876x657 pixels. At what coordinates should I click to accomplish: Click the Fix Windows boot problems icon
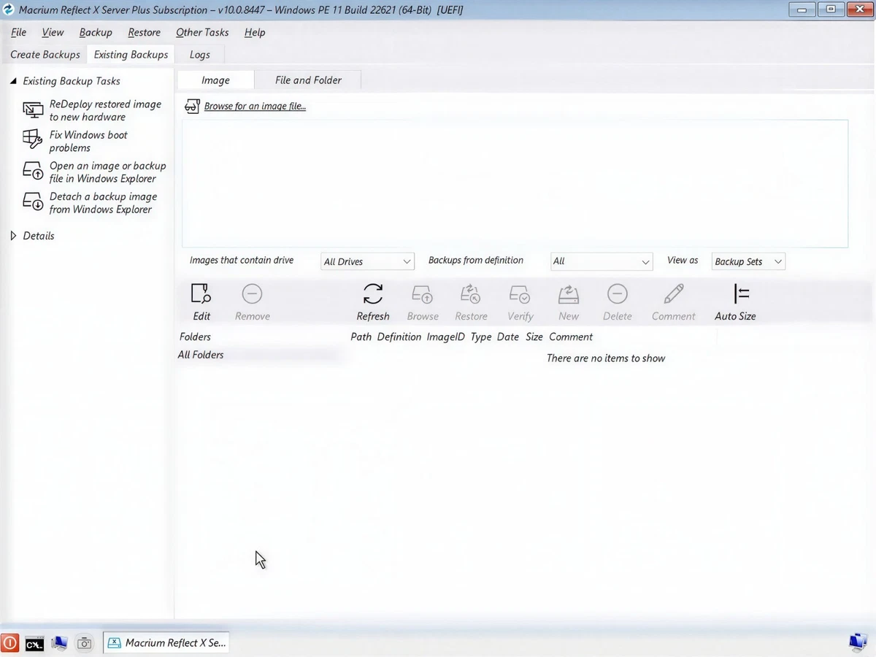(x=33, y=139)
